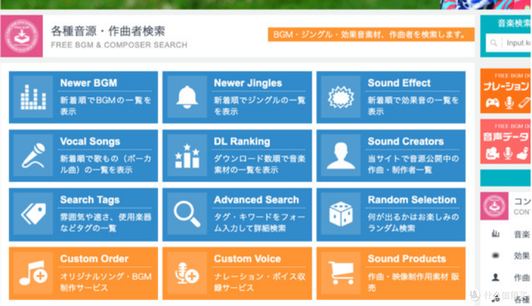Image resolution: width=532 pixels, height=306 pixels.
Task: Click the search magnifier in the sidebar input
Action: click(x=494, y=43)
